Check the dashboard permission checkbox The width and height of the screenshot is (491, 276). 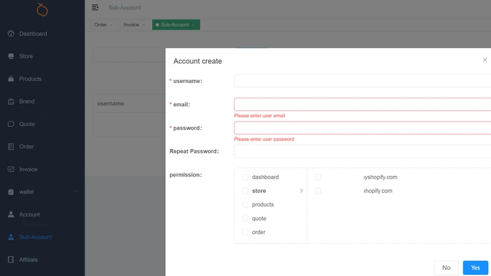pos(245,177)
